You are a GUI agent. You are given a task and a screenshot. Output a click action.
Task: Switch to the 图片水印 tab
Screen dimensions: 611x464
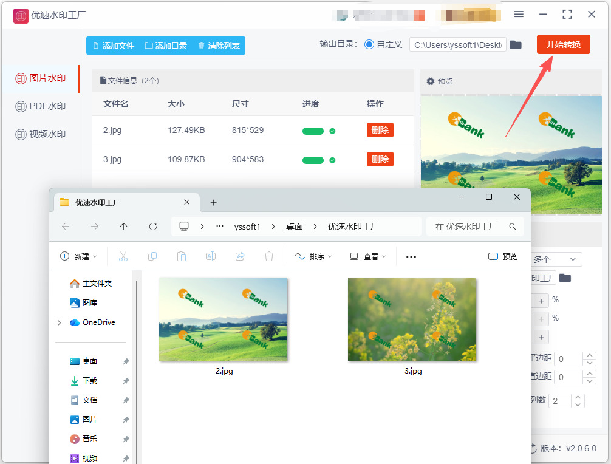tap(41, 78)
